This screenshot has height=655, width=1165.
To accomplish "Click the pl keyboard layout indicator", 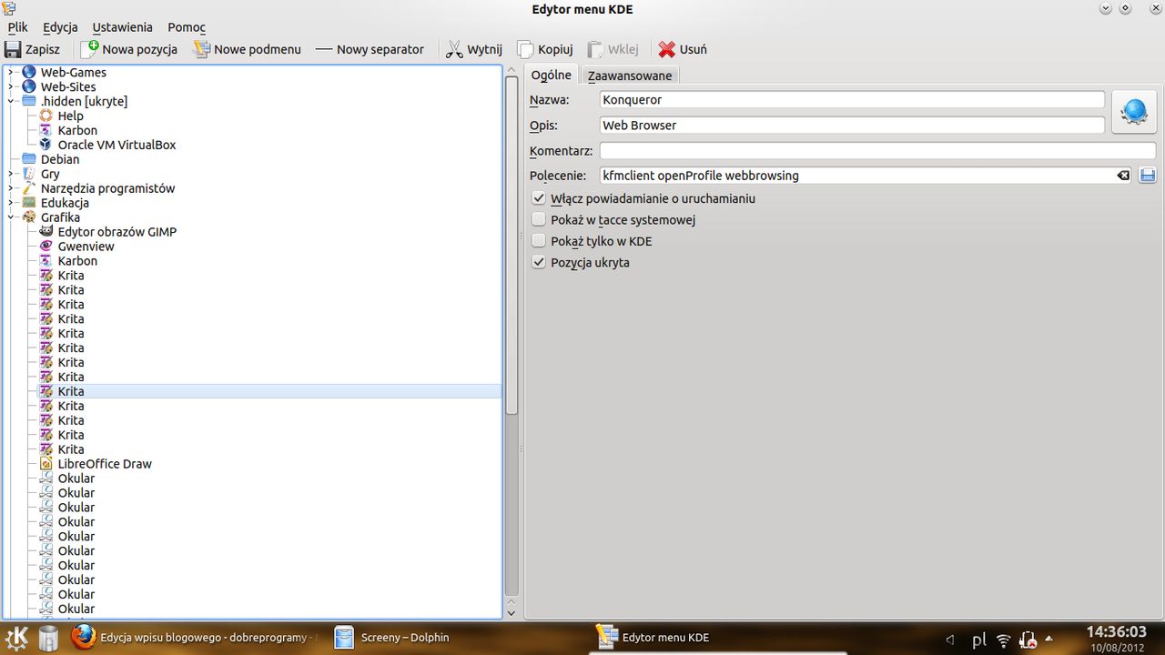I will [979, 640].
